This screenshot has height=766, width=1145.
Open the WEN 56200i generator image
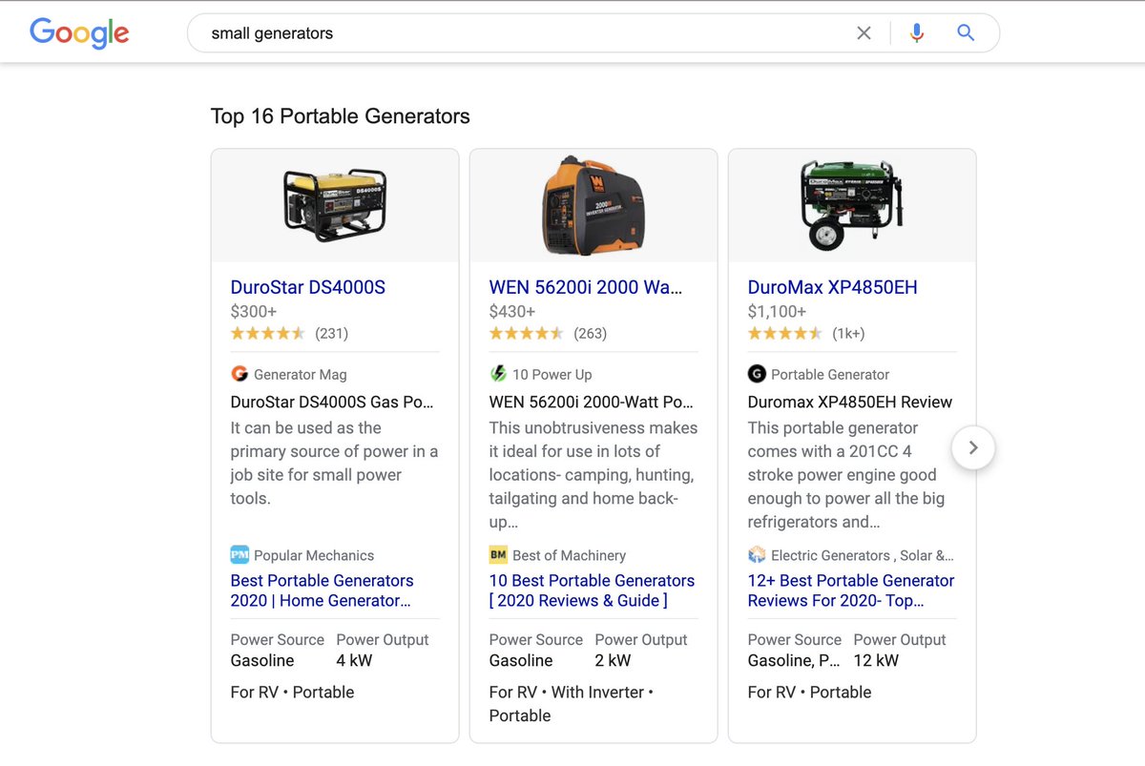593,205
